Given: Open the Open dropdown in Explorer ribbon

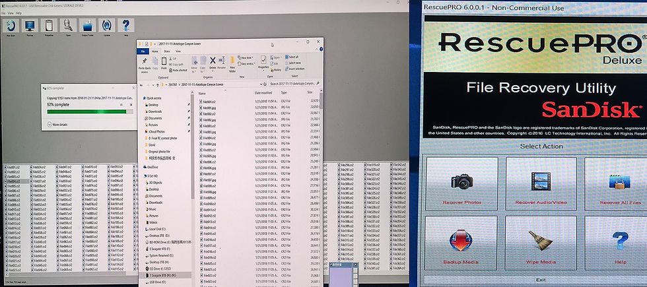Looking at the screenshot, I should (x=276, y=57).
